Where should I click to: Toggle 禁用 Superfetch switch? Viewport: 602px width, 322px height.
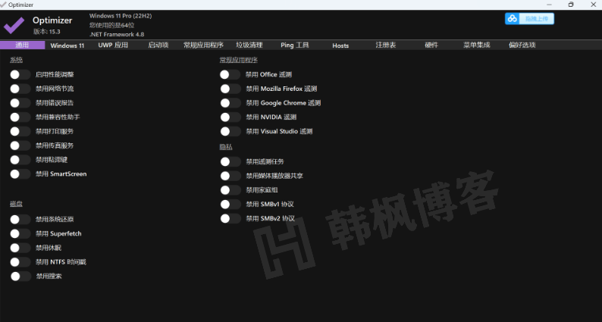coord(20,233)
